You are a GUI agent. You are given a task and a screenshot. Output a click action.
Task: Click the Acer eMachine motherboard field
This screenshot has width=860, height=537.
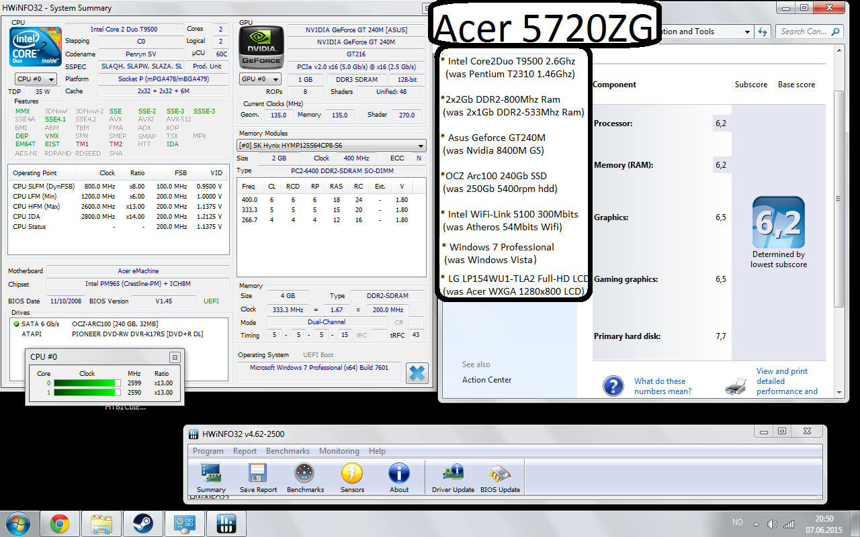138,271
